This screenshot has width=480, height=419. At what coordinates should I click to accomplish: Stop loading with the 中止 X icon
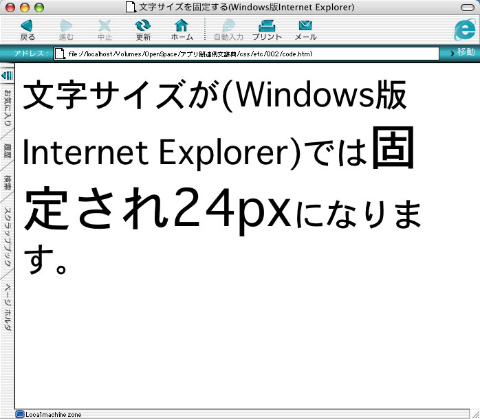click(105, 25)
